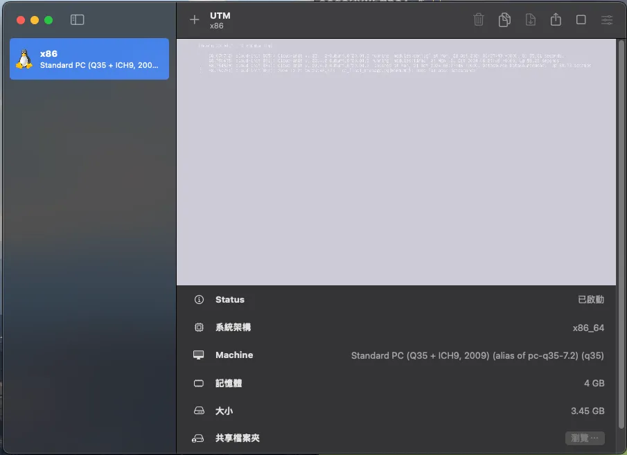Click the 瀏覽… browse button for shared folder

(x=584, y=438)
